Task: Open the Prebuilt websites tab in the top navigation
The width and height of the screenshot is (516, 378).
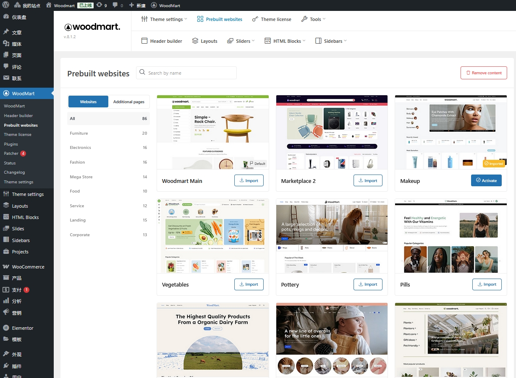Action: coord(220,19)
